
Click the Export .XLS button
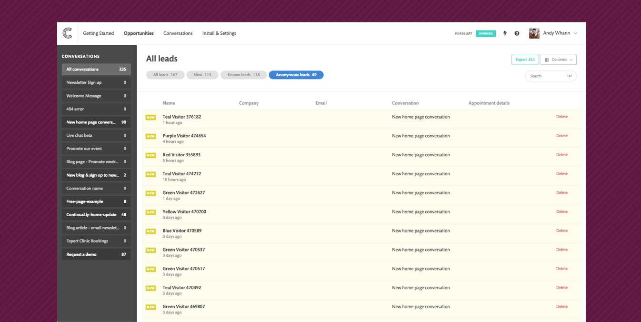(x=525, y=60)
